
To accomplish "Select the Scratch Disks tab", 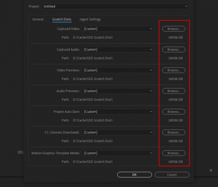I will [x=62, y=19].
